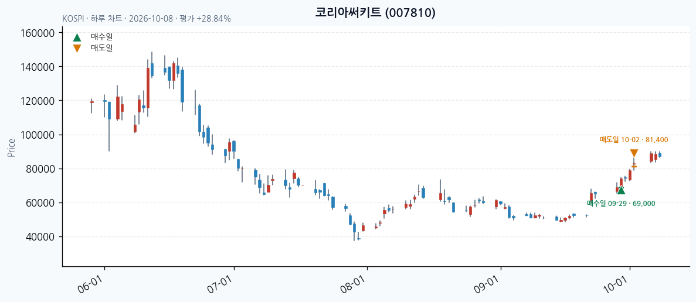
Task: Click the 80000 y-axis tick label
Action: coord(41,169)
